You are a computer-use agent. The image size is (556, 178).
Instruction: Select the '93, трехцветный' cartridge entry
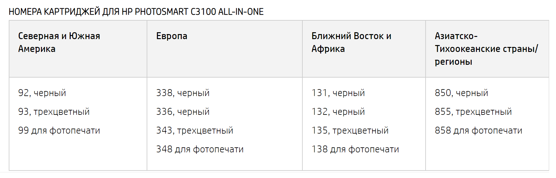[x=54, y=112]
